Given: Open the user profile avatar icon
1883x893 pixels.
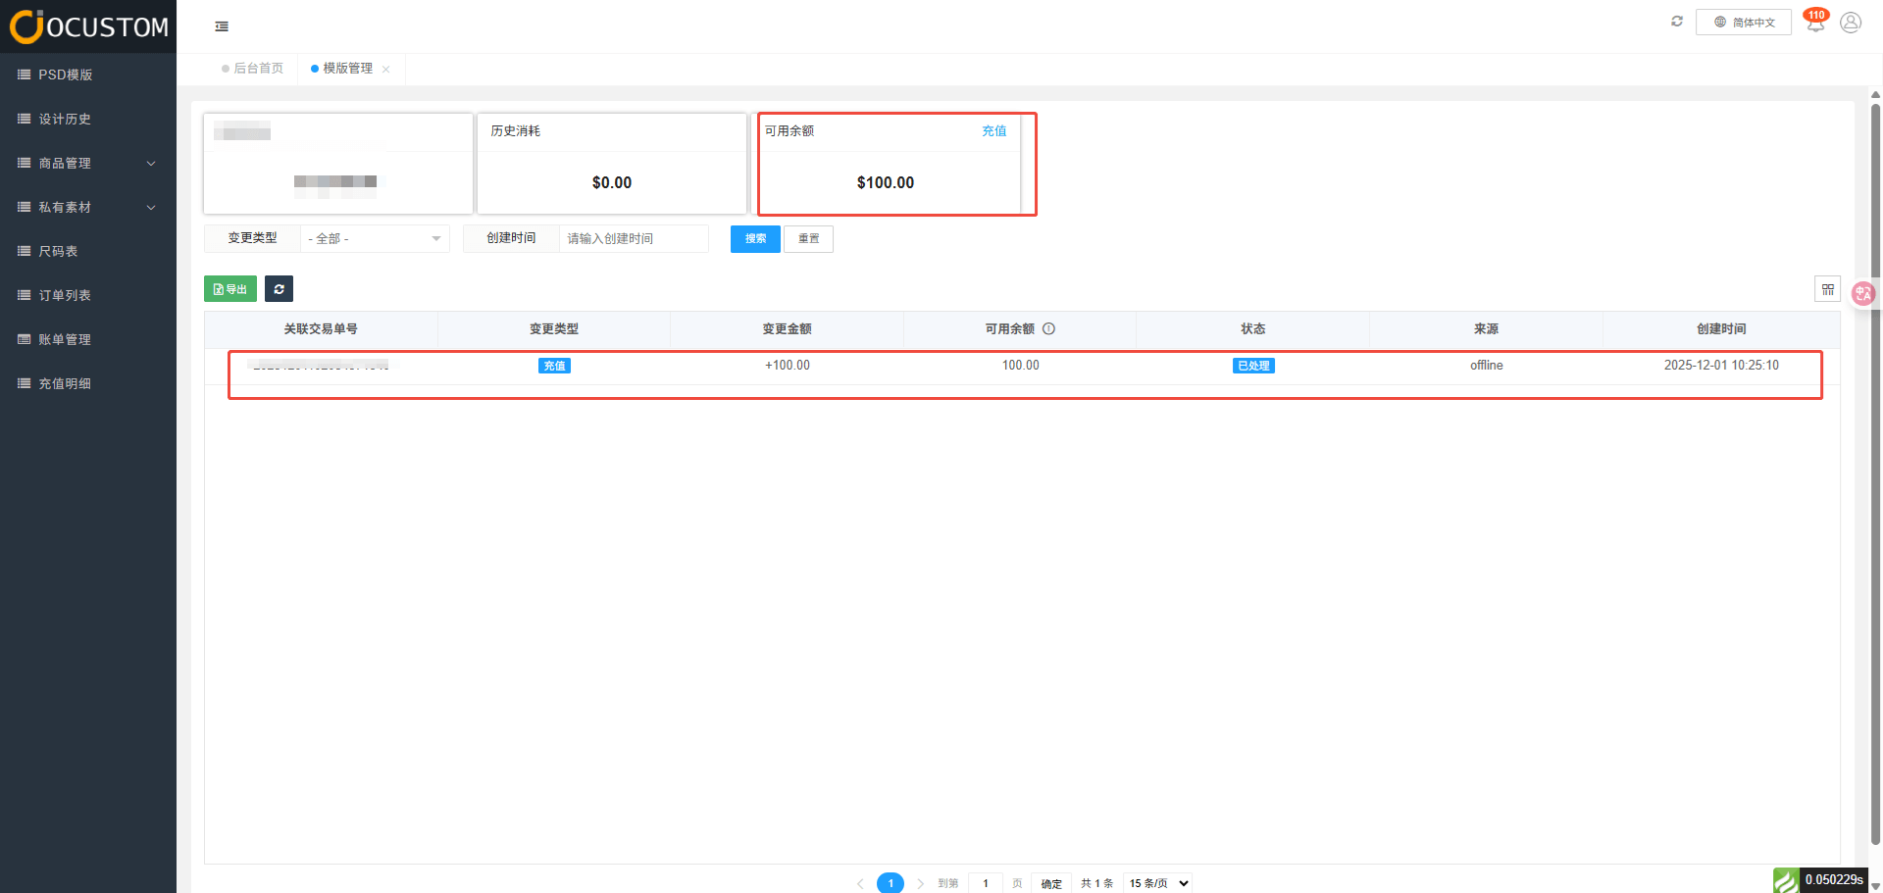Looking at the screenshot, I should point(1851,23).
